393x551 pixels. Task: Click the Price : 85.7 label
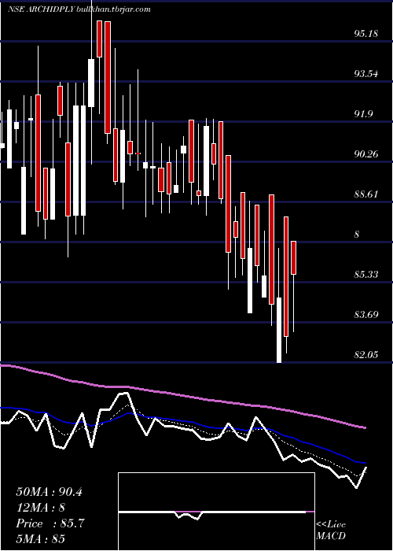[x=50, y=523]
